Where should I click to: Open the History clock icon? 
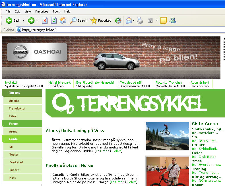click(x=118, y=20)
